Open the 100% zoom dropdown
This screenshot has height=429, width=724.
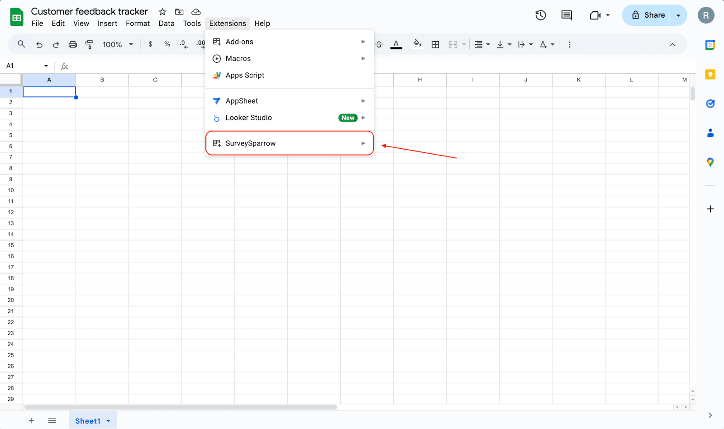point(118,44)
